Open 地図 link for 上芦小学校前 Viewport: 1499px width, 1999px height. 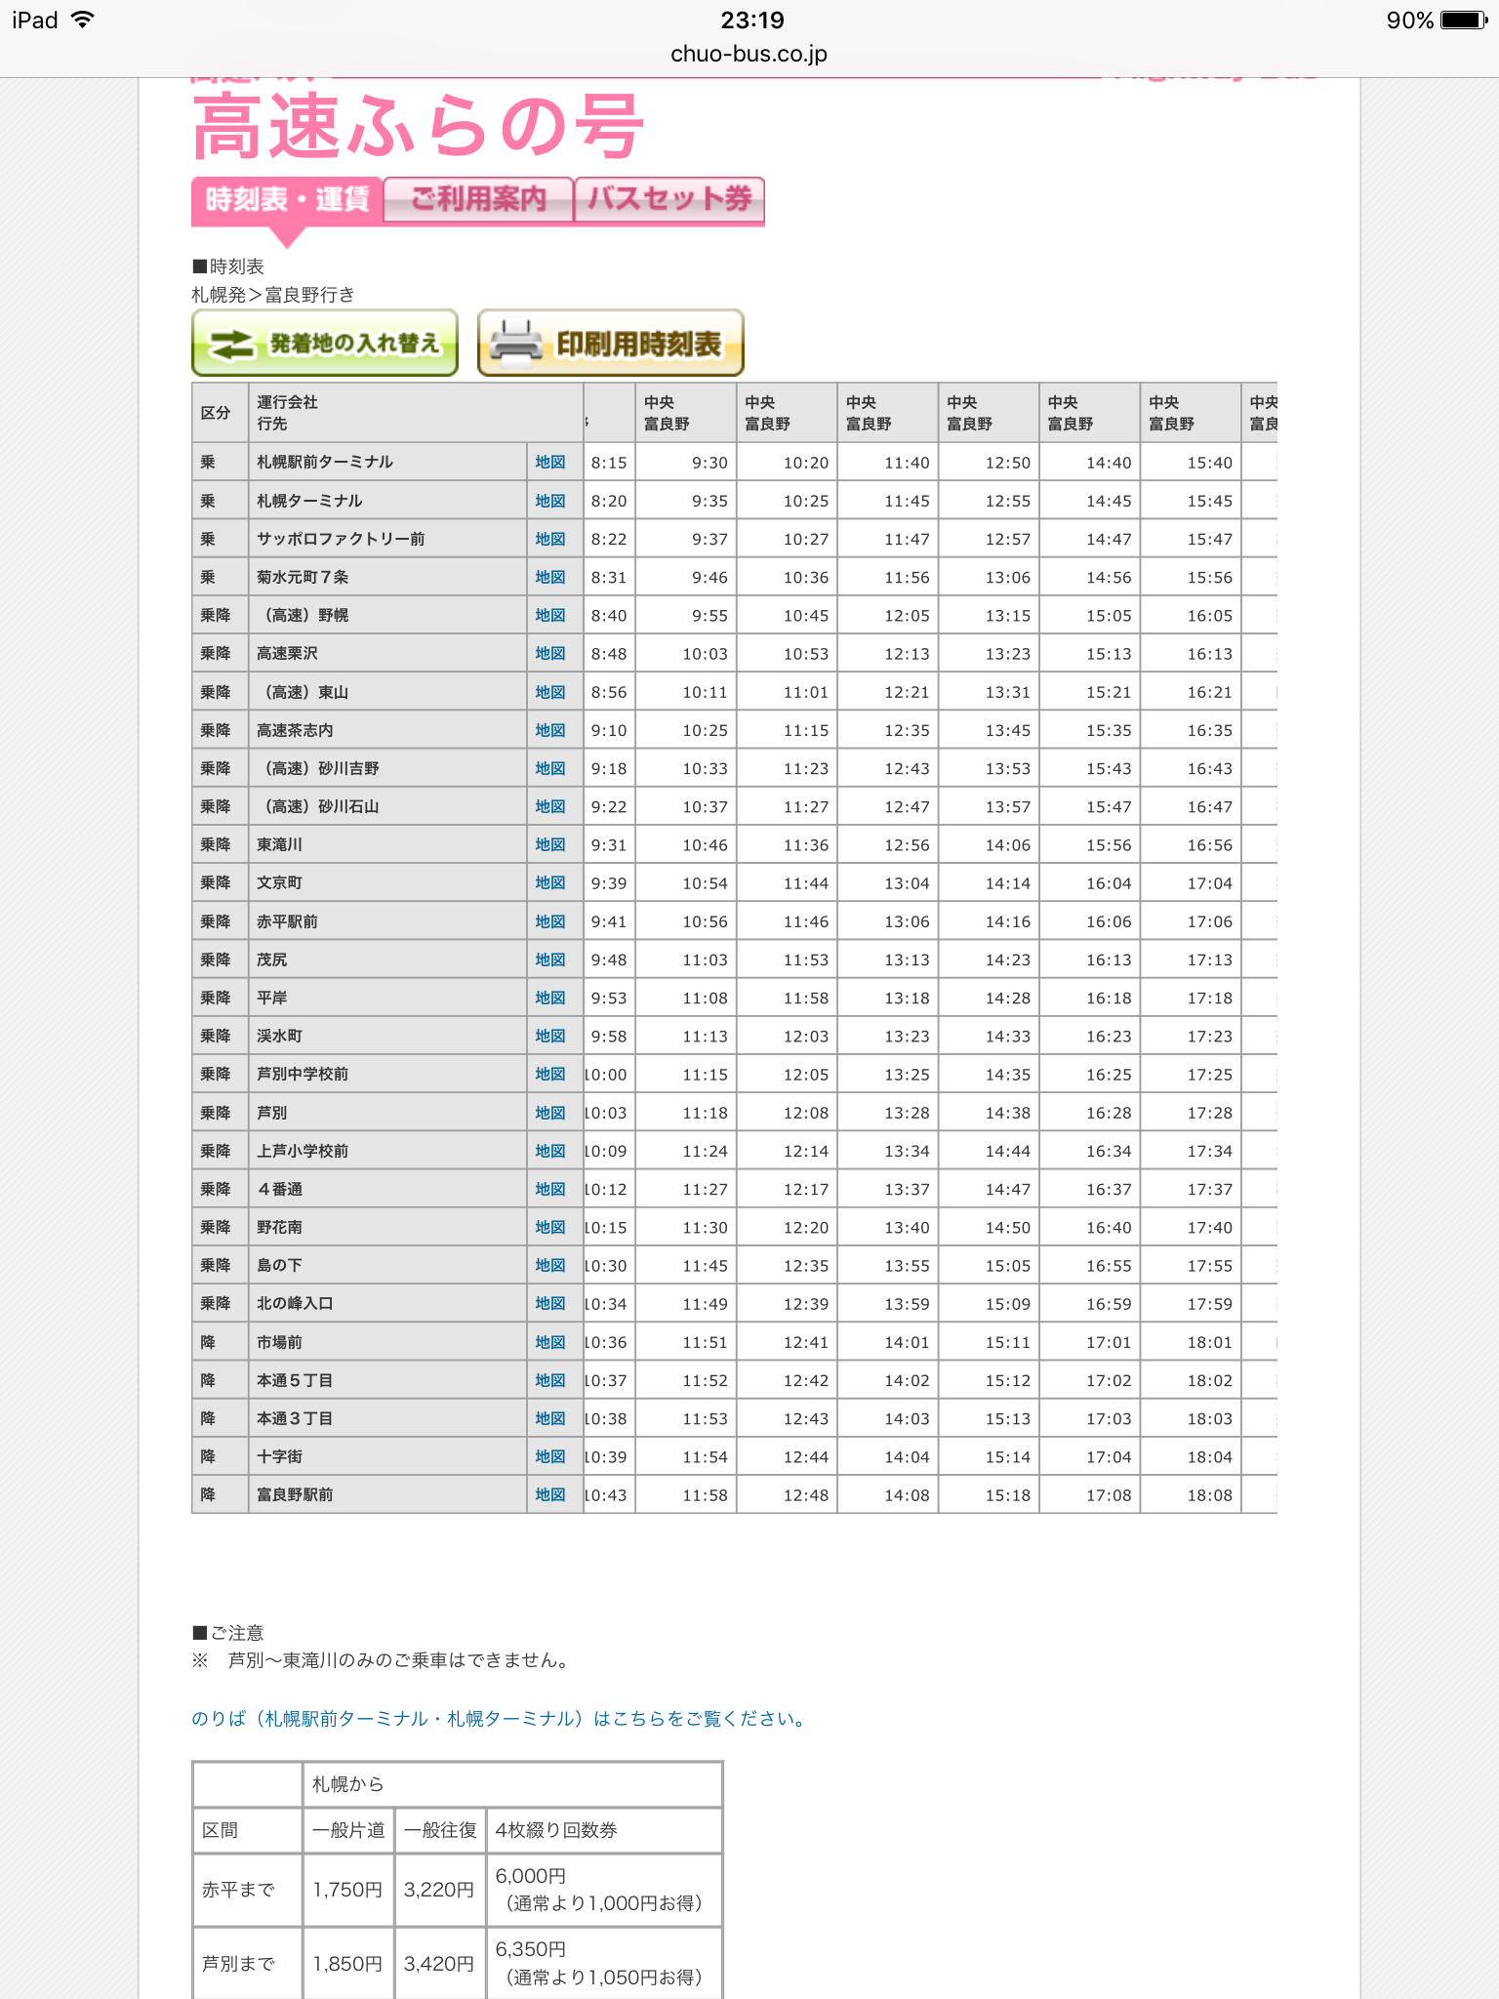[550, 1151]
